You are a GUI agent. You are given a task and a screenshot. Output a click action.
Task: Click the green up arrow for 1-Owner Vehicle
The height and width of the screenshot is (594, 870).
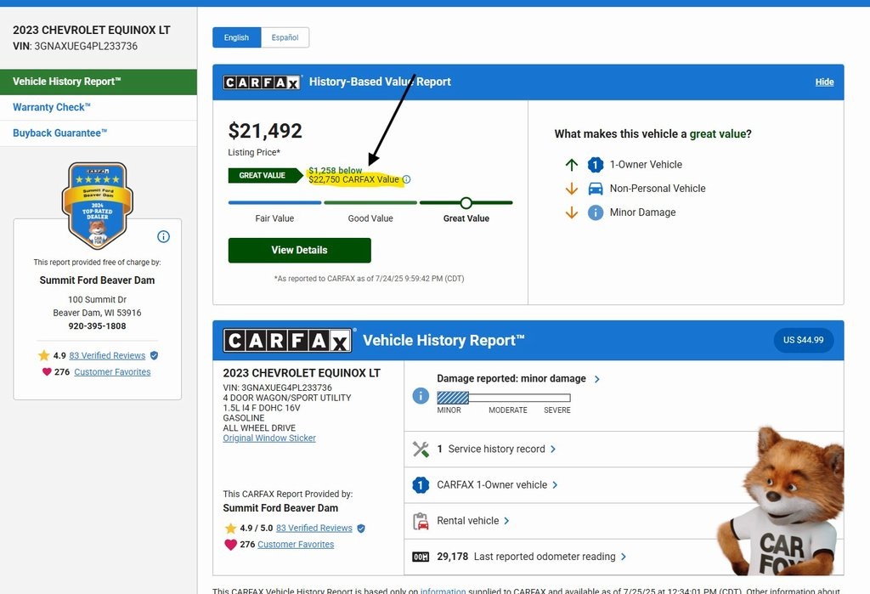click(x=572, y=164)
